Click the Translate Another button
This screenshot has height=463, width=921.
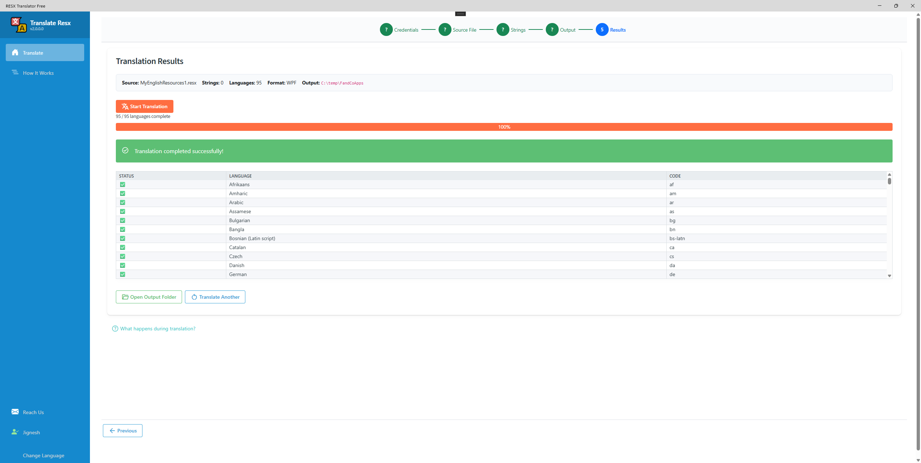(215, 297)
